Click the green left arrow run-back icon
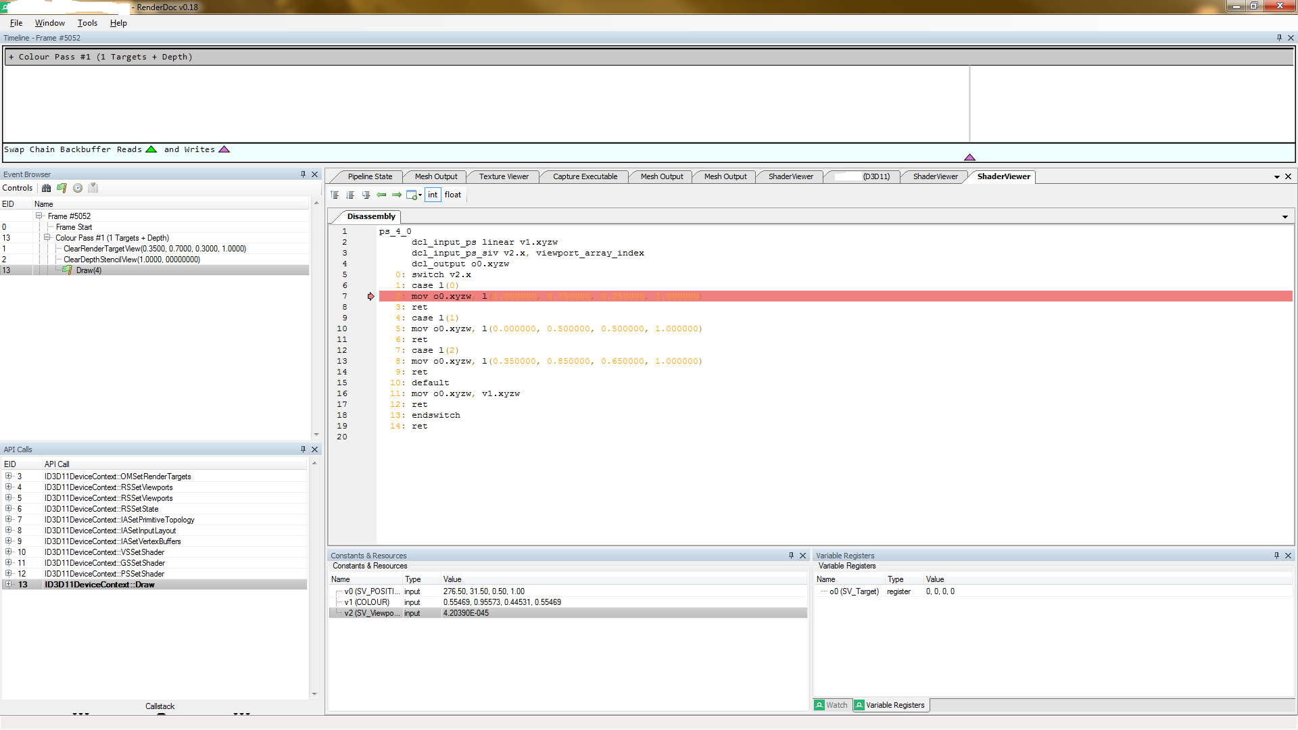1298x730 pixels. (x=381, y=195)
